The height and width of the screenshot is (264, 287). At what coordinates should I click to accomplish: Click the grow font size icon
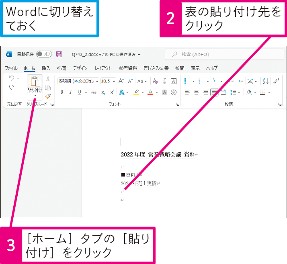pyautogui.click(x=121, y=81)
